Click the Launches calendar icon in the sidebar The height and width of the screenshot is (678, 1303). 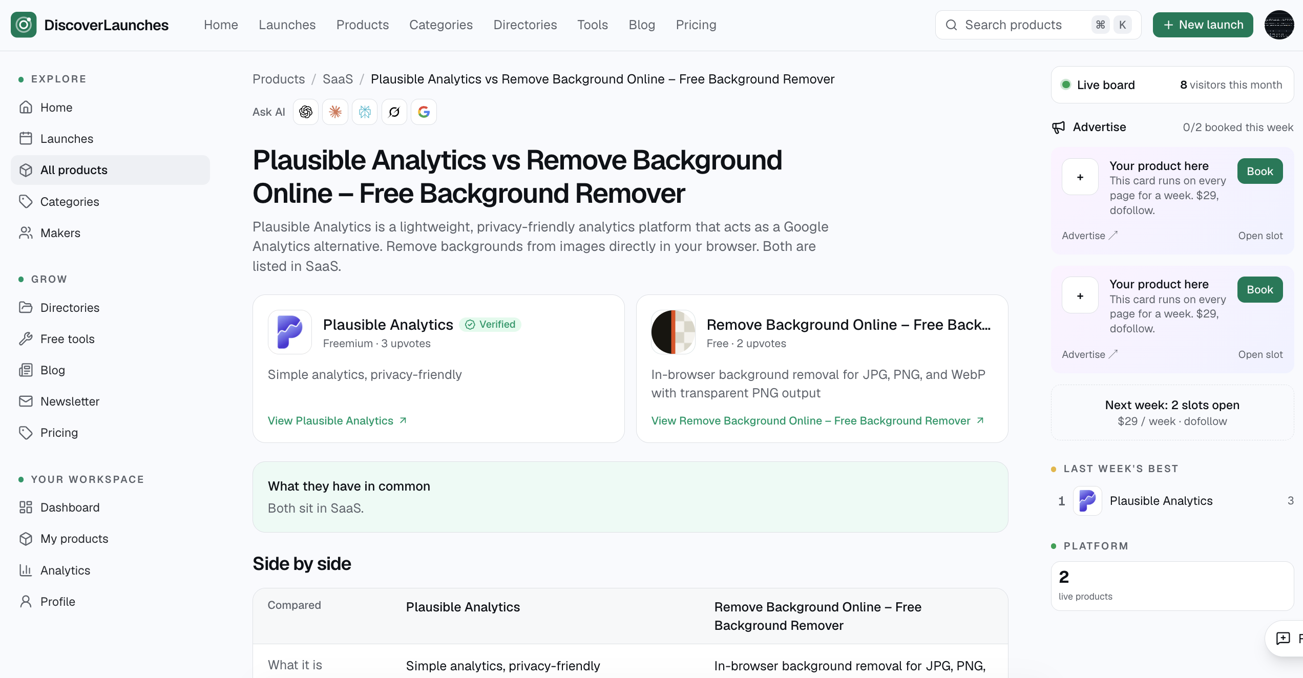(26, 139)
